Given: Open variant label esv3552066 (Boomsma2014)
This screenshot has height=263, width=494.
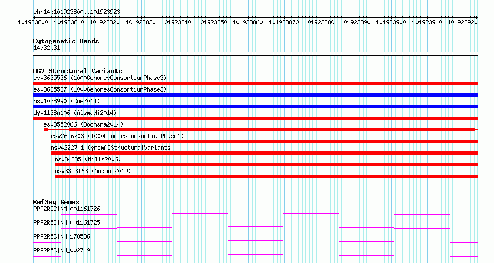Looking at the screenshot, I should 83,124.
